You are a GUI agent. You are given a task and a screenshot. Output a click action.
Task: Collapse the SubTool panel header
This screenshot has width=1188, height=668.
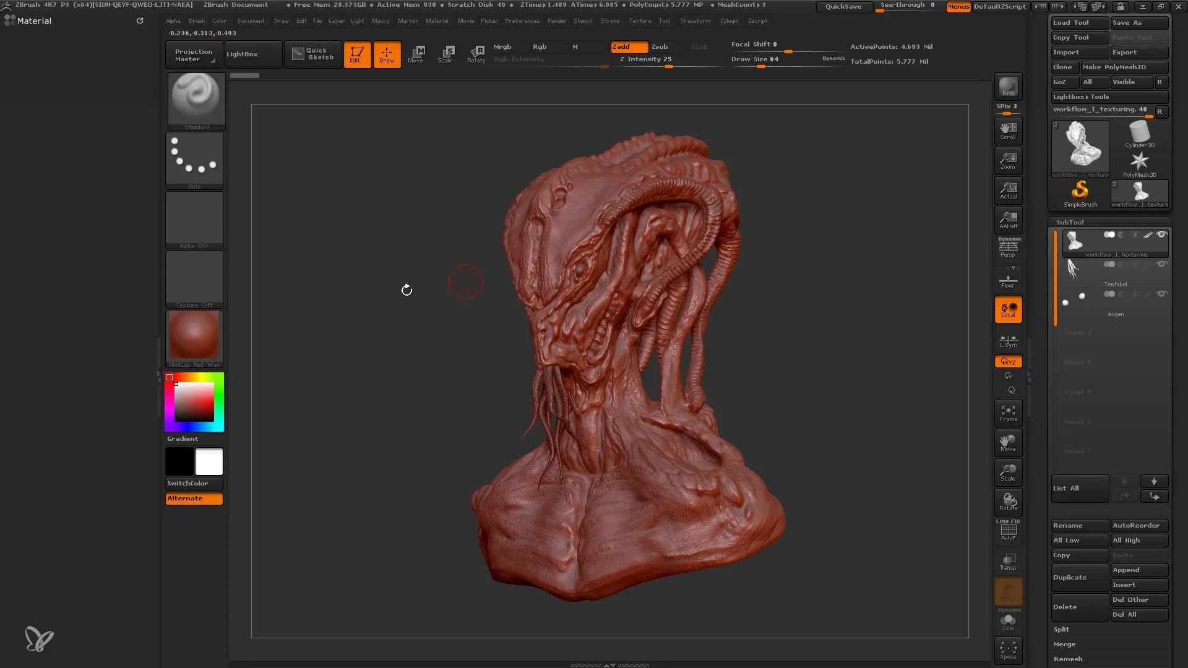click(x=1070, y=222)
